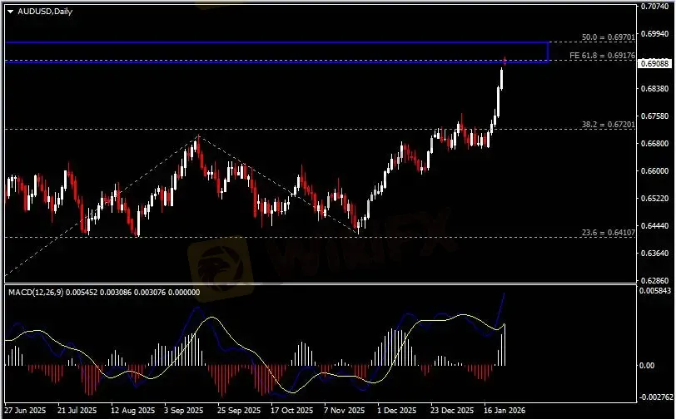Click price scale value 0.63640
This screenshot has height=419, width=676.
(655, 254)
